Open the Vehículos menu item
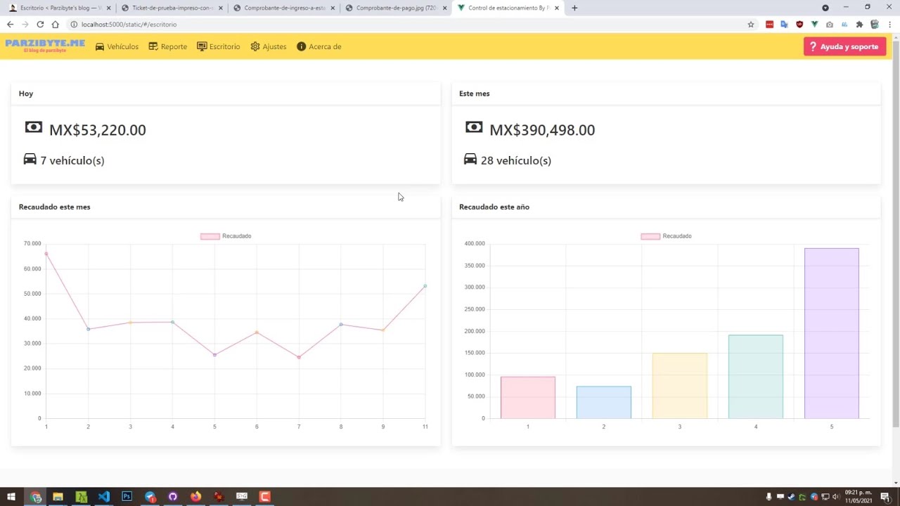Image resolution: width=900 pixels, height=506 pixels. (117, 46)
